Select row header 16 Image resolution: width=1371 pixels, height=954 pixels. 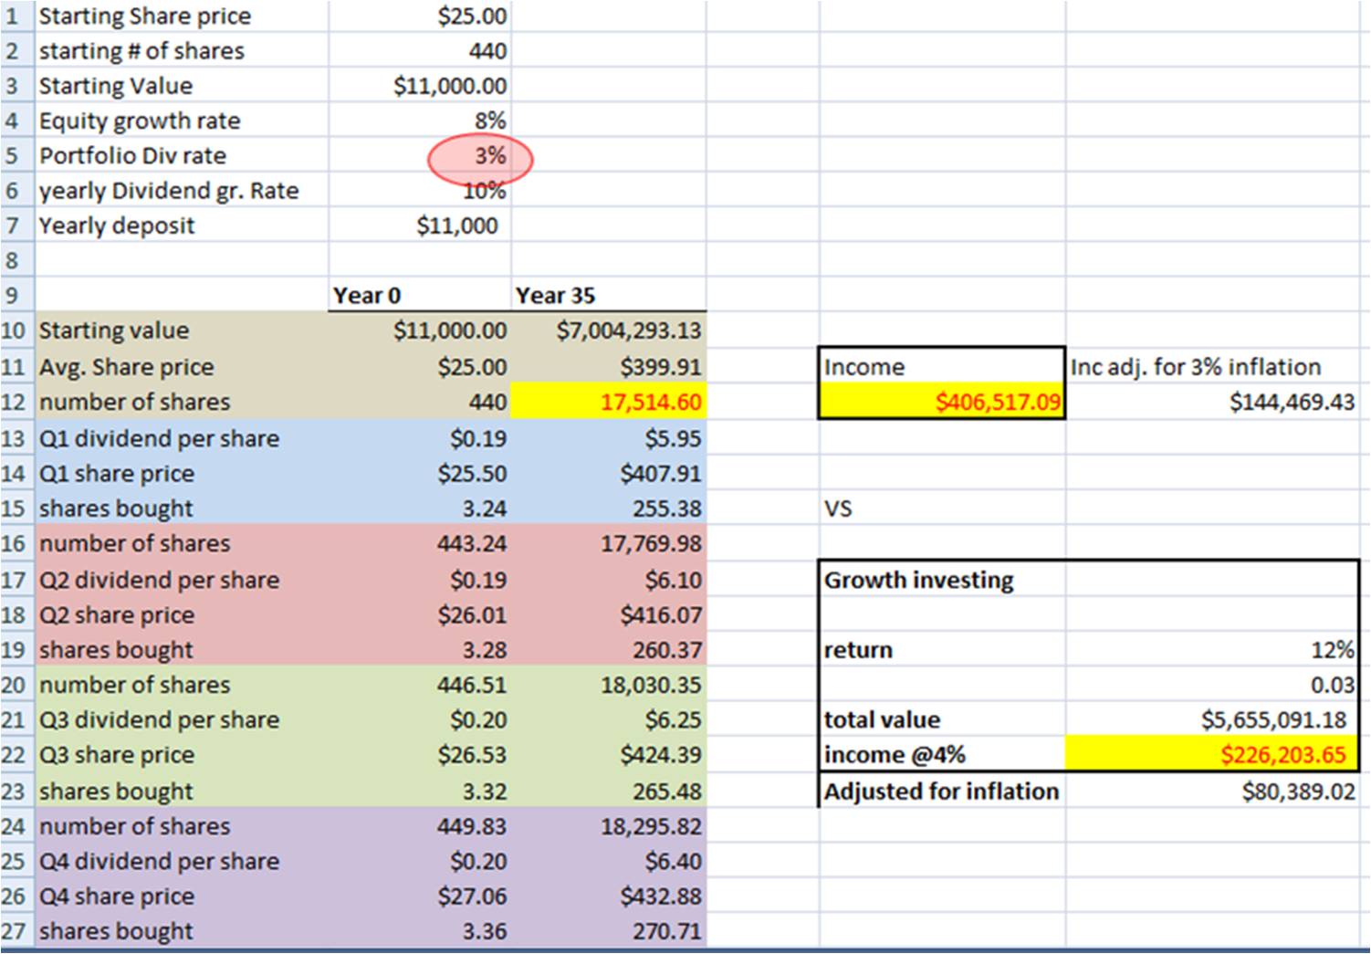point(16,544)
